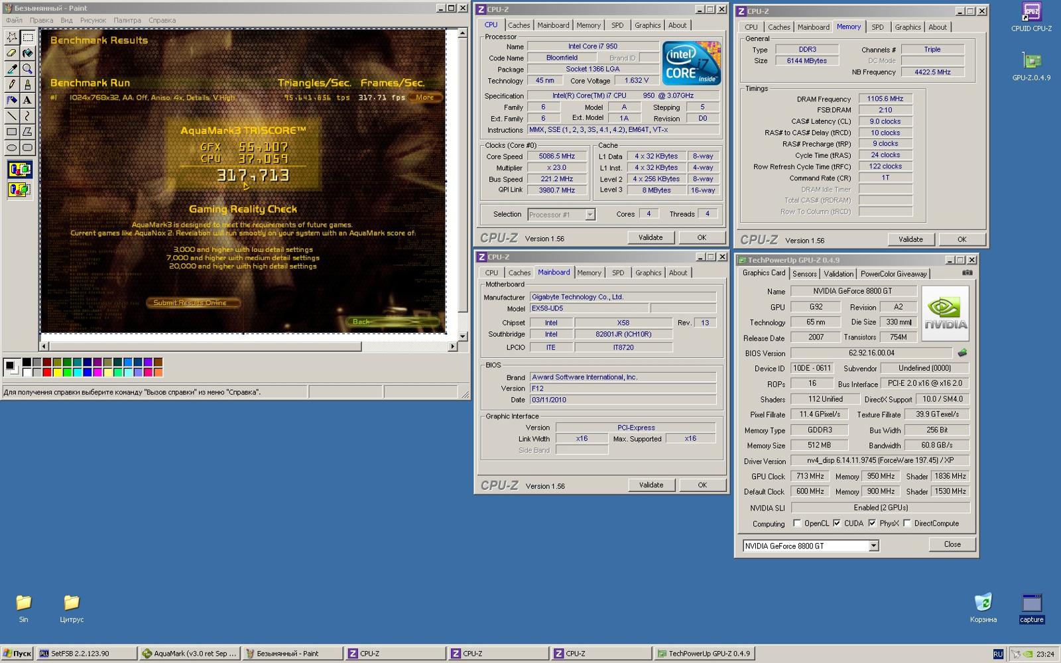
Task: Pick the Rectangle shape tool
Action: coord(12,131)
